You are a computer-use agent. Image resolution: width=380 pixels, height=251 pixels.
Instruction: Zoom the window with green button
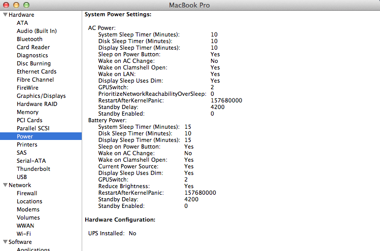pyautogui.click(x=26, y=5)
